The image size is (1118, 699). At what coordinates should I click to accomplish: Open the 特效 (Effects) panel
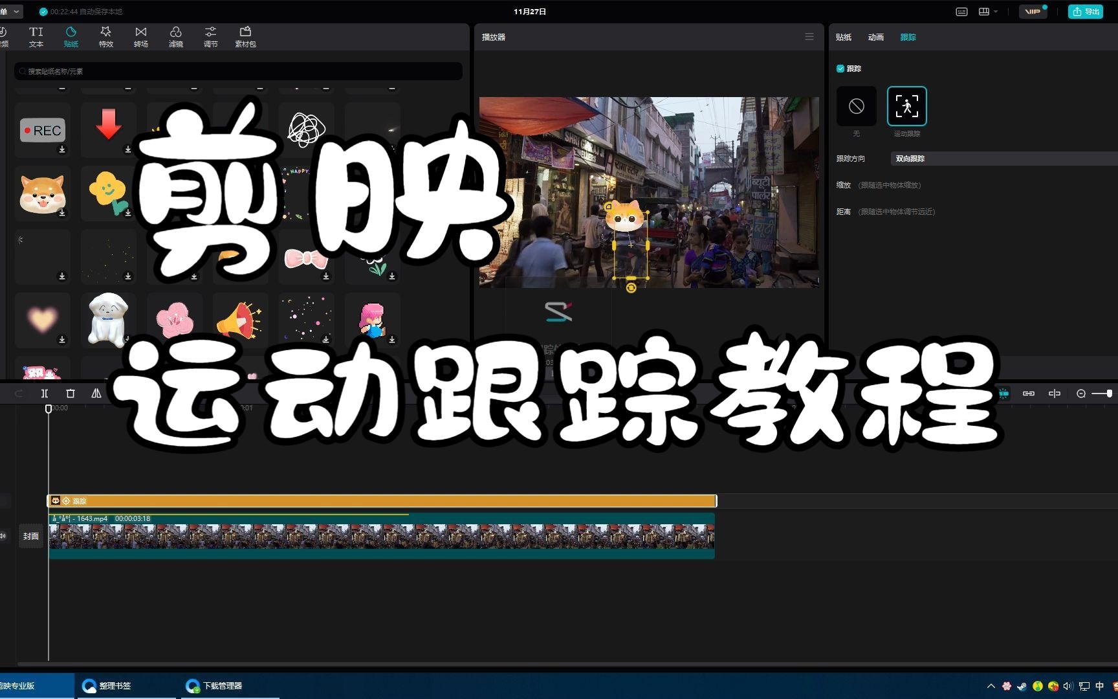coord(106,37)
